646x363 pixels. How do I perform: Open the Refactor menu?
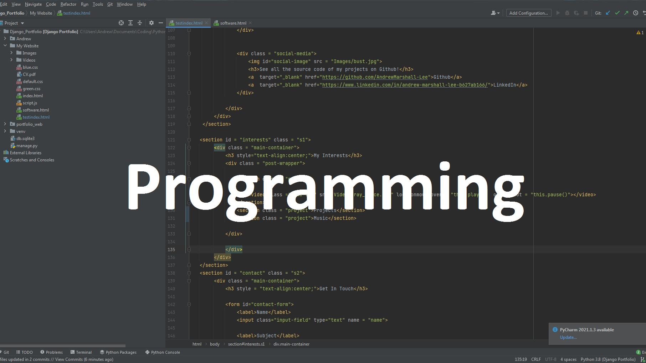[68, 4]
